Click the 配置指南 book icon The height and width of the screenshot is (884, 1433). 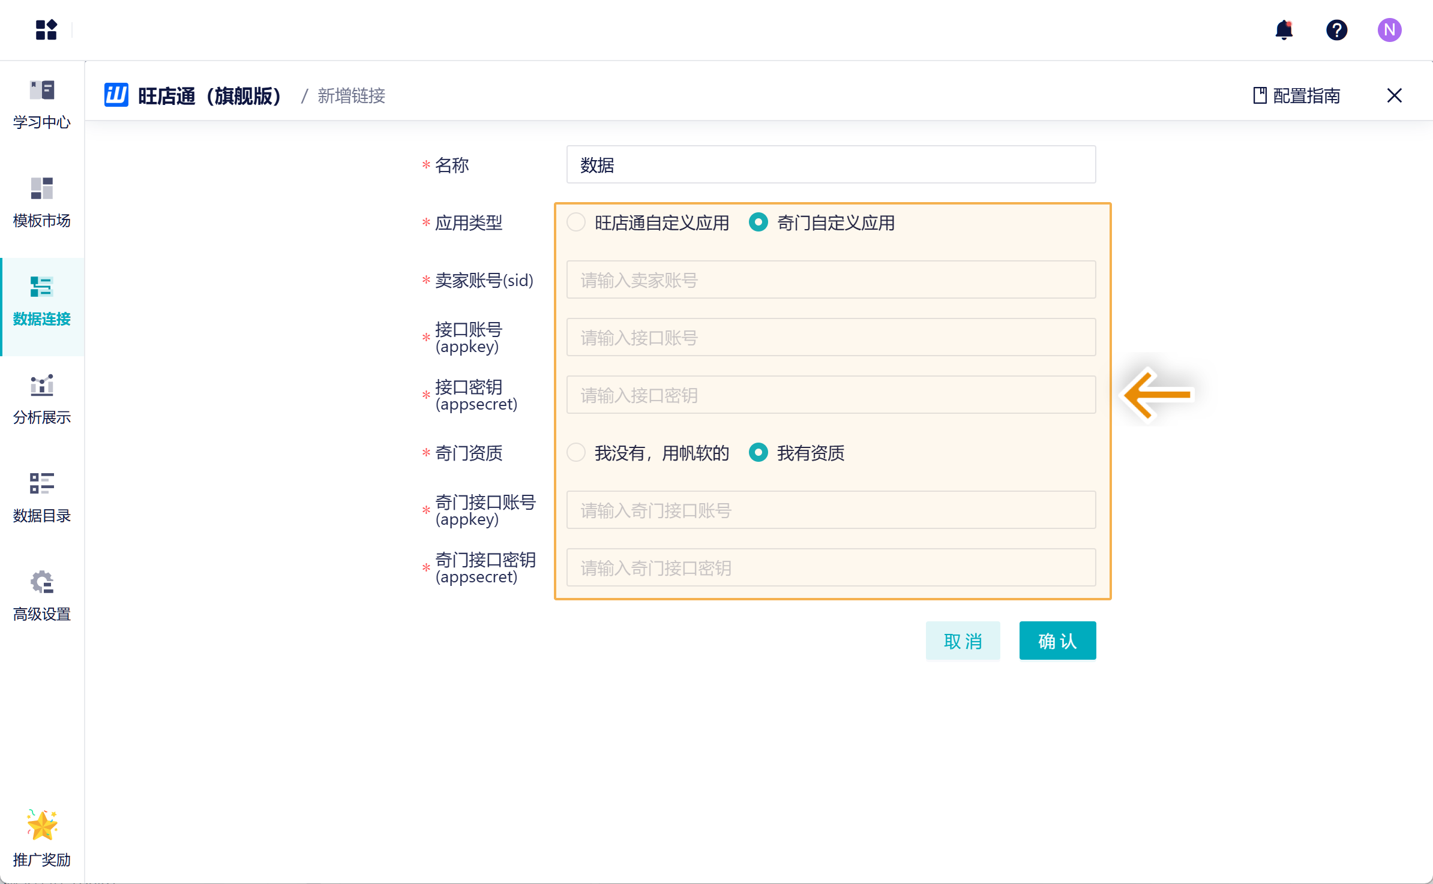click(x=1260, y=95)
